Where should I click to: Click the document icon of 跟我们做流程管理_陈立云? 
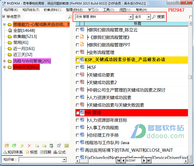(82, 29)
